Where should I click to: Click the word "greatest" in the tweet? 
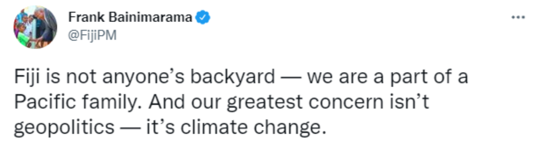click(265, 102)
